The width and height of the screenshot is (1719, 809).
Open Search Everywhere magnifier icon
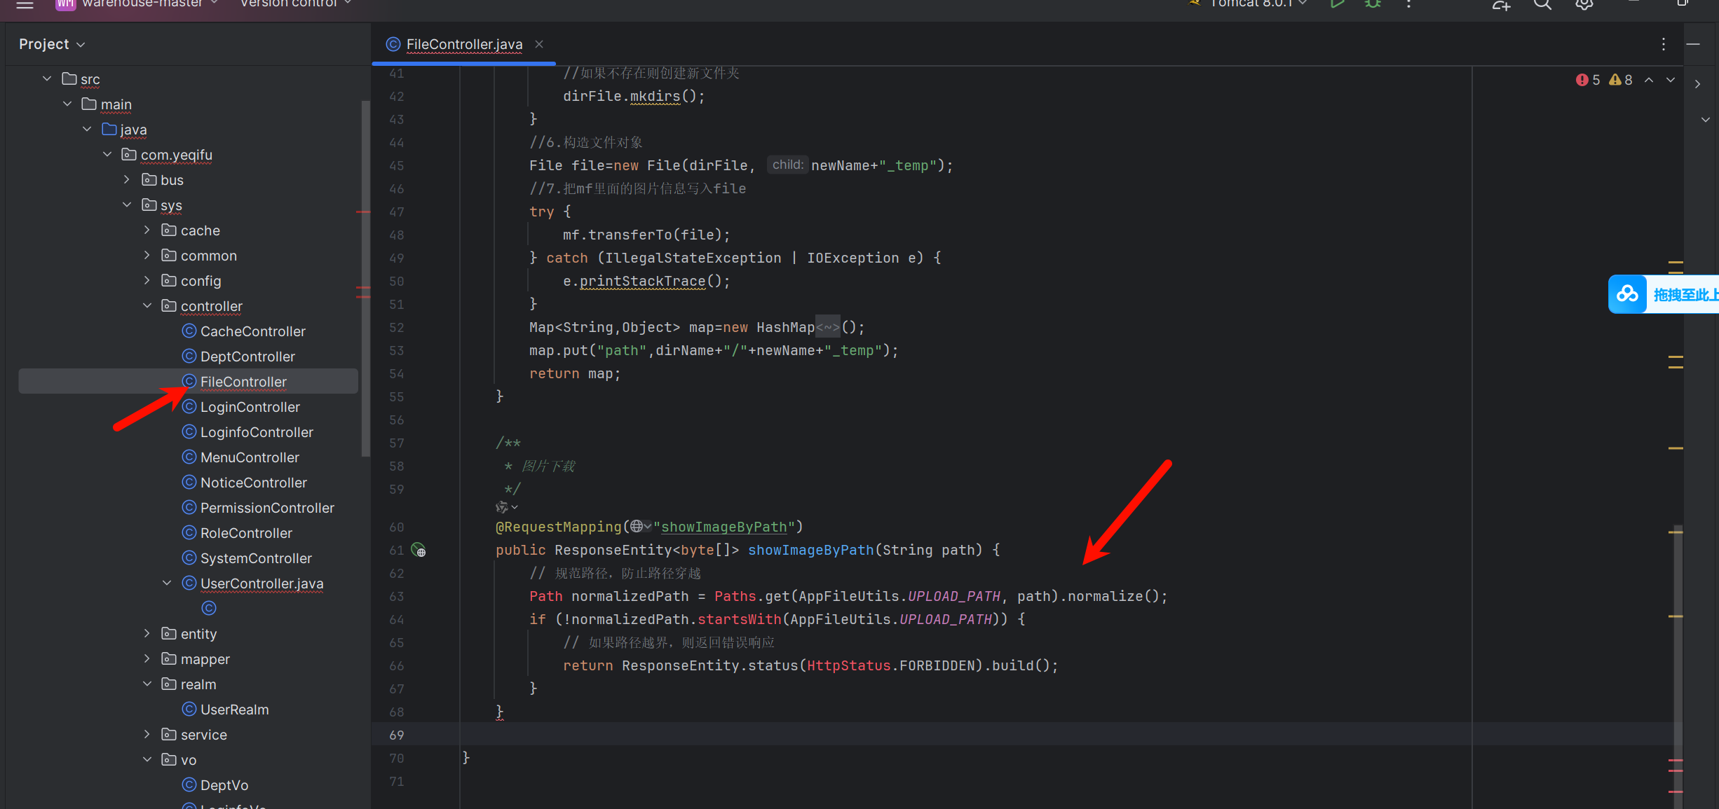click(x=1542, y=5)
